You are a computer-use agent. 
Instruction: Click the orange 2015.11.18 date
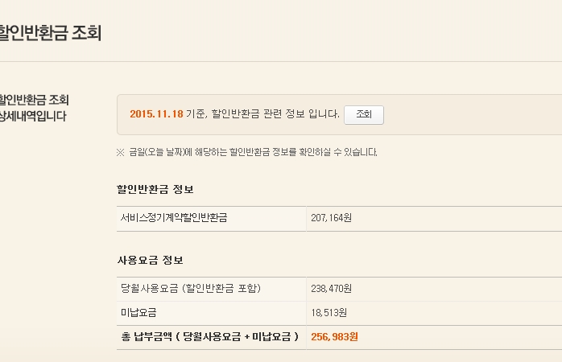point(155,114)
